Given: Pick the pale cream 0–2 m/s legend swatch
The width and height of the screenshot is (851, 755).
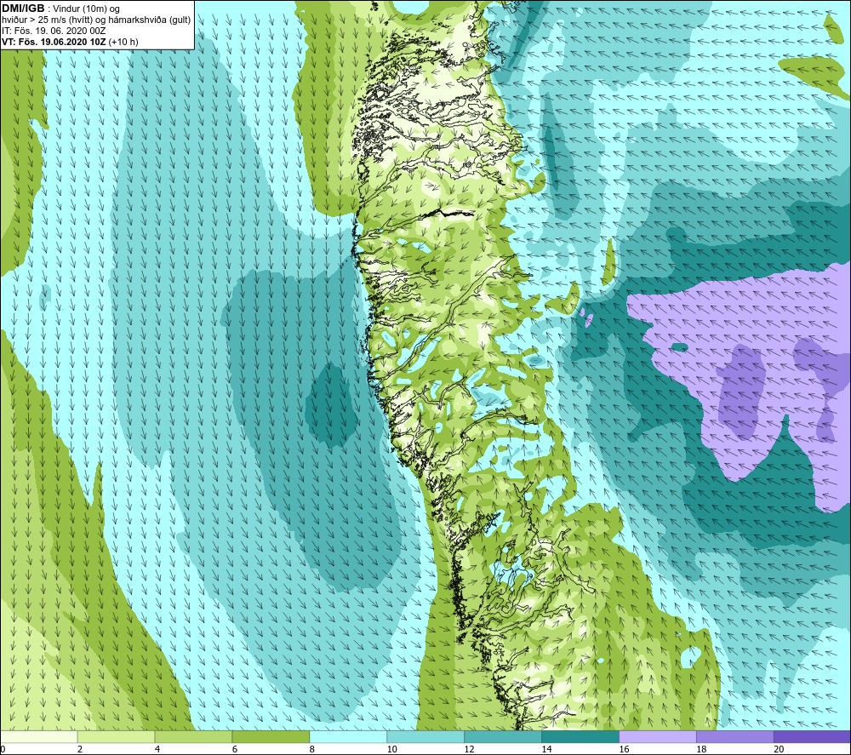Looking at the screenshot, I should coord(39,736).
